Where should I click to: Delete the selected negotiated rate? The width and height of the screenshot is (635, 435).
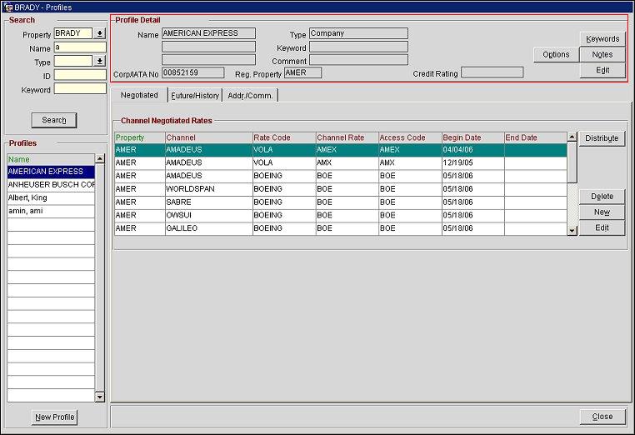(602, 197)
